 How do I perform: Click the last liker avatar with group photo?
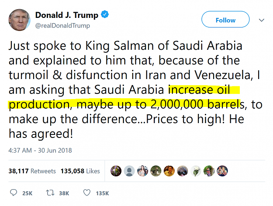[222, 171]
